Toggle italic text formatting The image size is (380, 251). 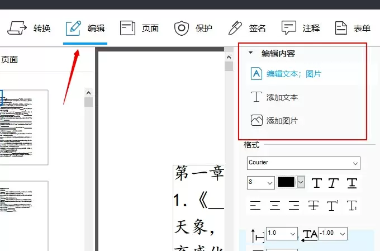point(334,183)
